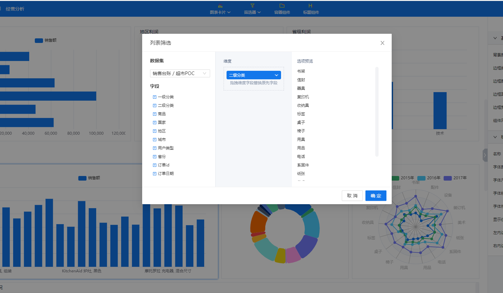503x293 pixels.
Task: Open the 二级分类 dimension dropdown
Action: pyautogui.click(x=253, y=75)
